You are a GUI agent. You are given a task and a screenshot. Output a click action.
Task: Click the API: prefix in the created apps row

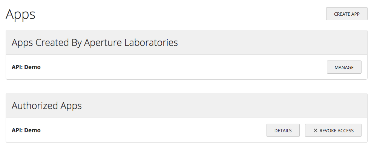[x=17, y=67]
